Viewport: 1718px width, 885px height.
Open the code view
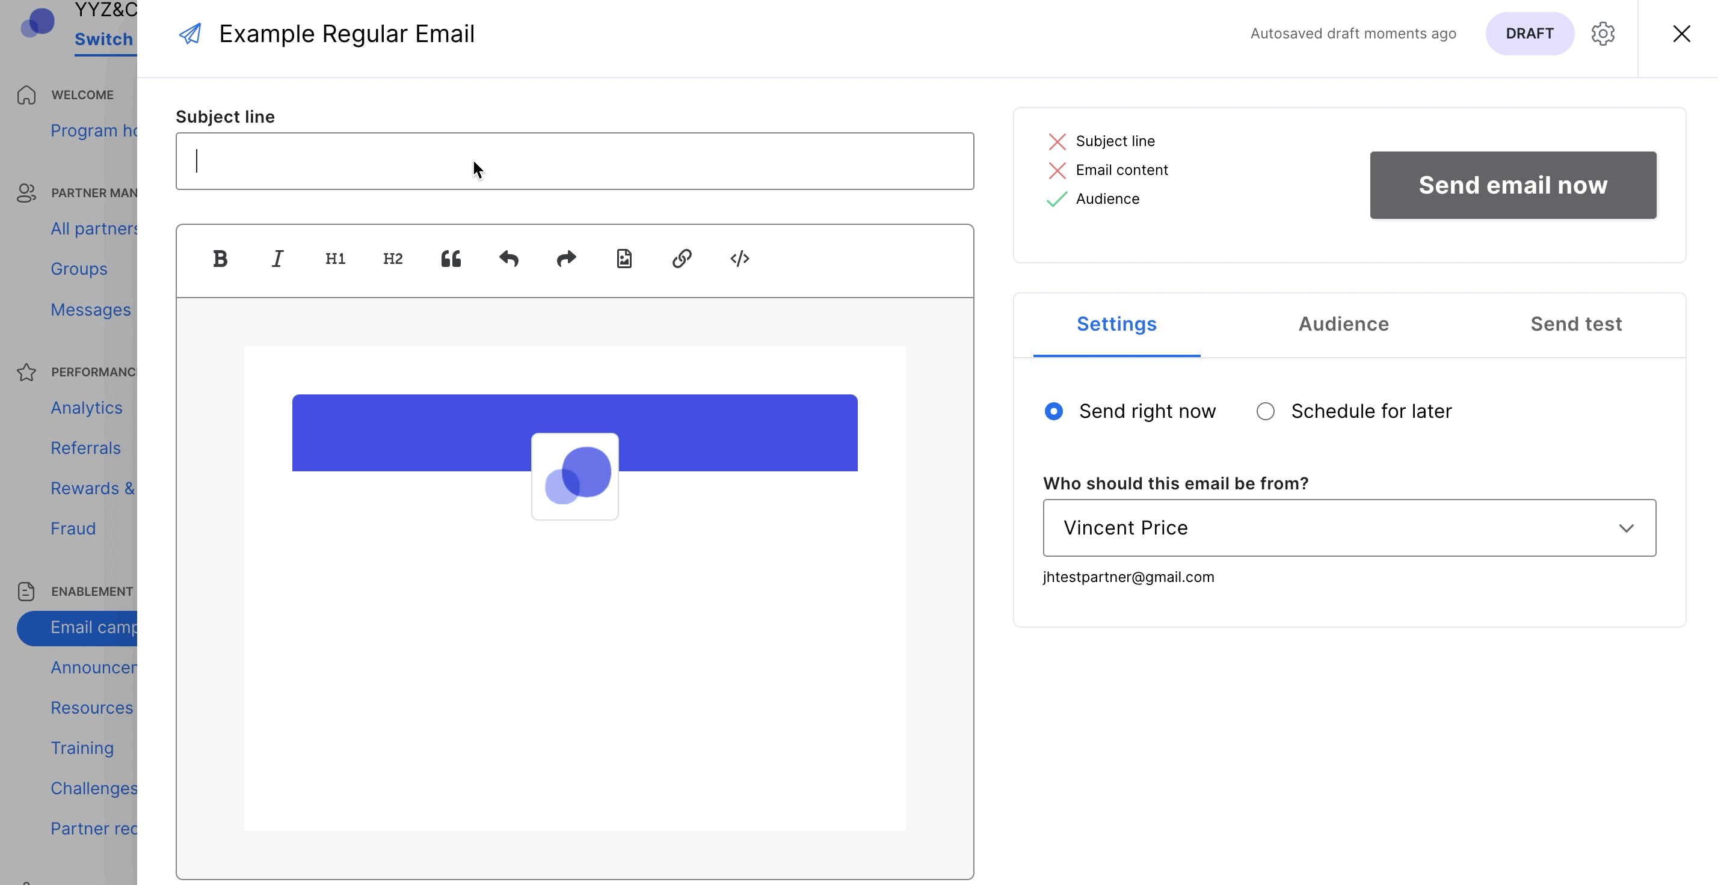point(740,259)
